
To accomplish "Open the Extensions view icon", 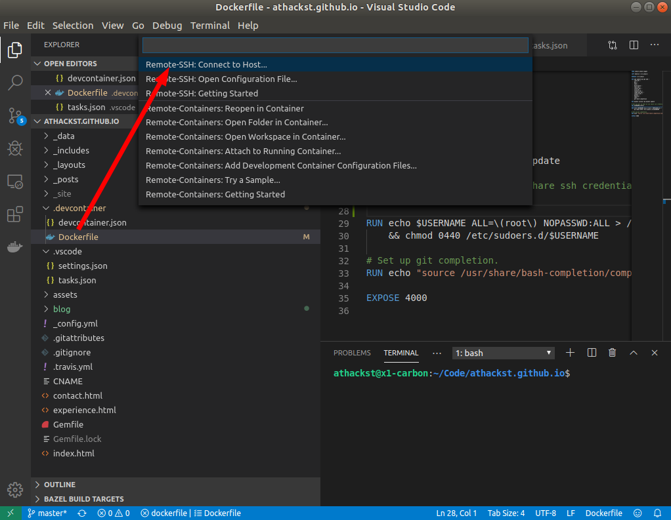I will click(15, 214).
